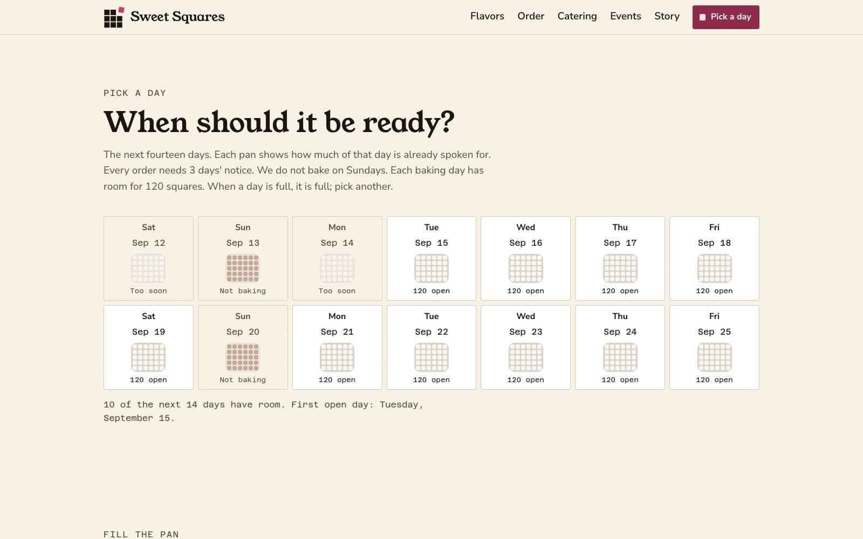This screenshot has width=863, height=539.
Task: Choose Wed Sep 16 pan icon
Action: (526, 268)
